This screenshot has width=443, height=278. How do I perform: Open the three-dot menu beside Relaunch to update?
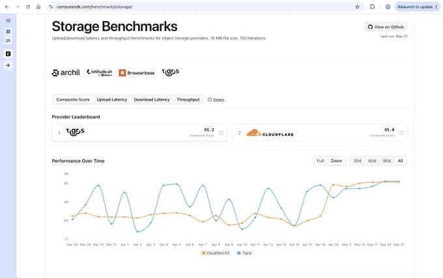point(436,7)
